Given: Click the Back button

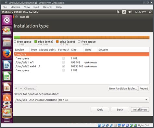Looking at the screenshot, I should coord(120,110).
